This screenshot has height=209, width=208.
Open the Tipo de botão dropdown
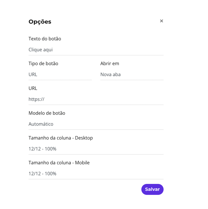pyautogui.click(x=60, y=74)
